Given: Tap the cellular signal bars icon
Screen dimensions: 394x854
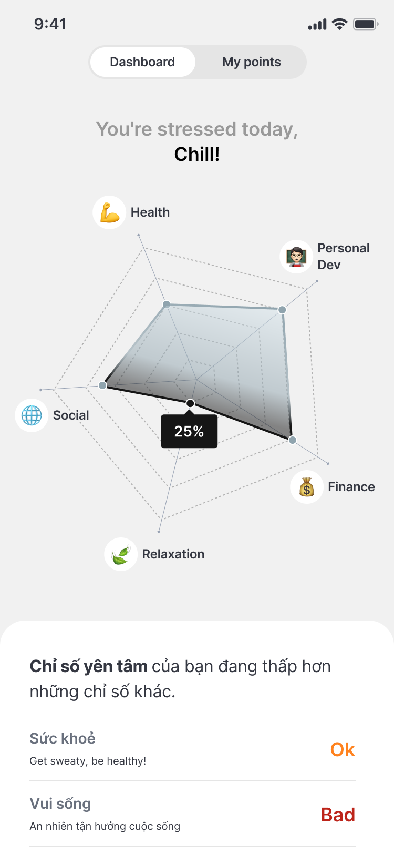Looking at the screenshot, I should 317,25.
